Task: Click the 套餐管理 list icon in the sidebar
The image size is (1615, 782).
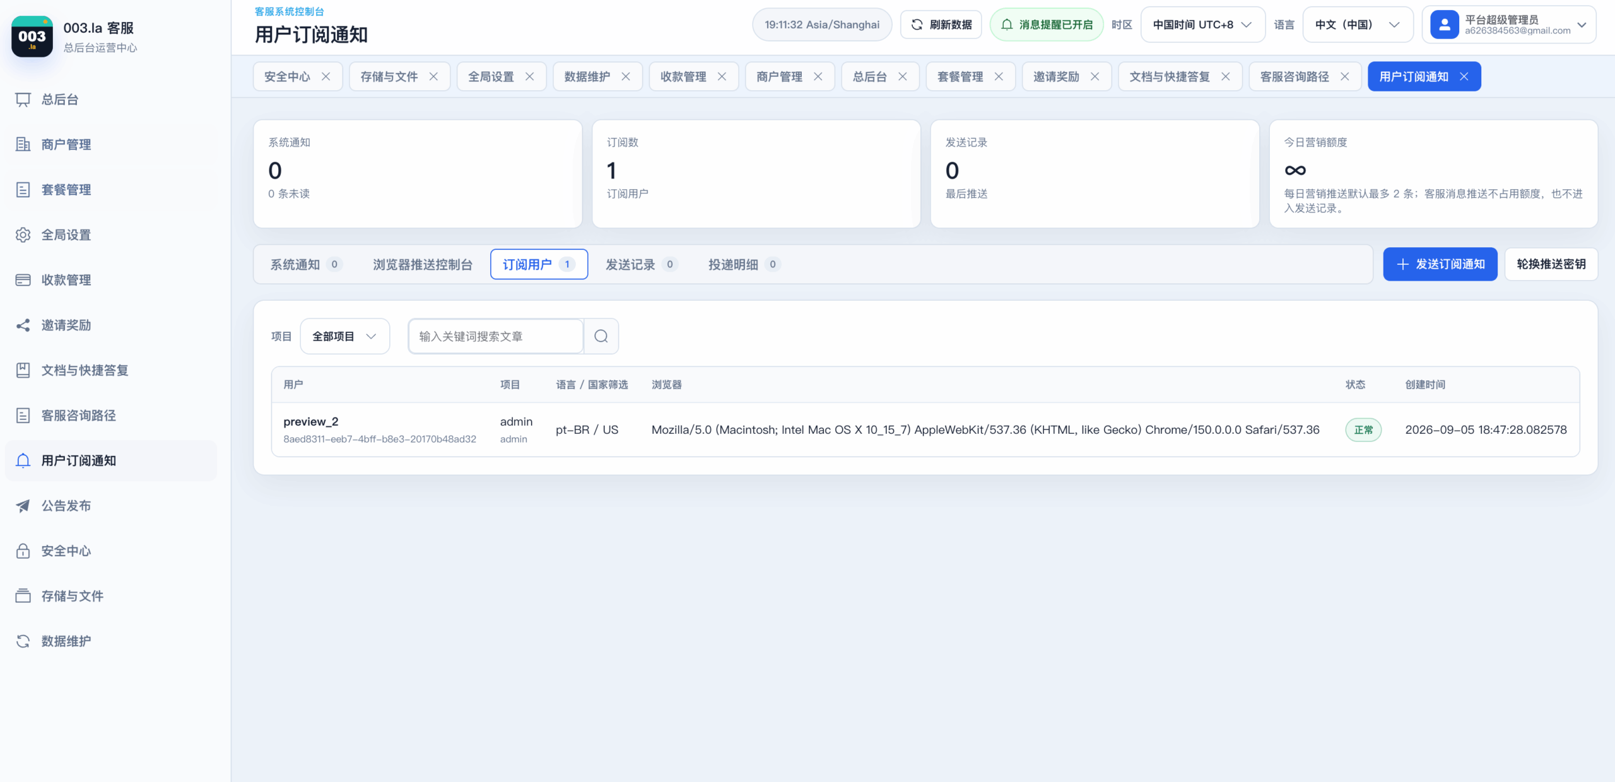Action: pyautogui.click(x=23, y=190)
